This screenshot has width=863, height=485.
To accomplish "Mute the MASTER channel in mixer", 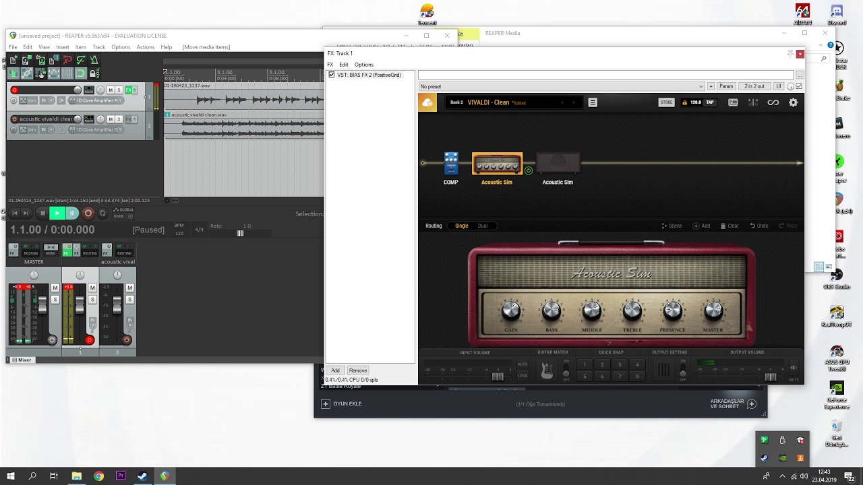I will [55, 288].
